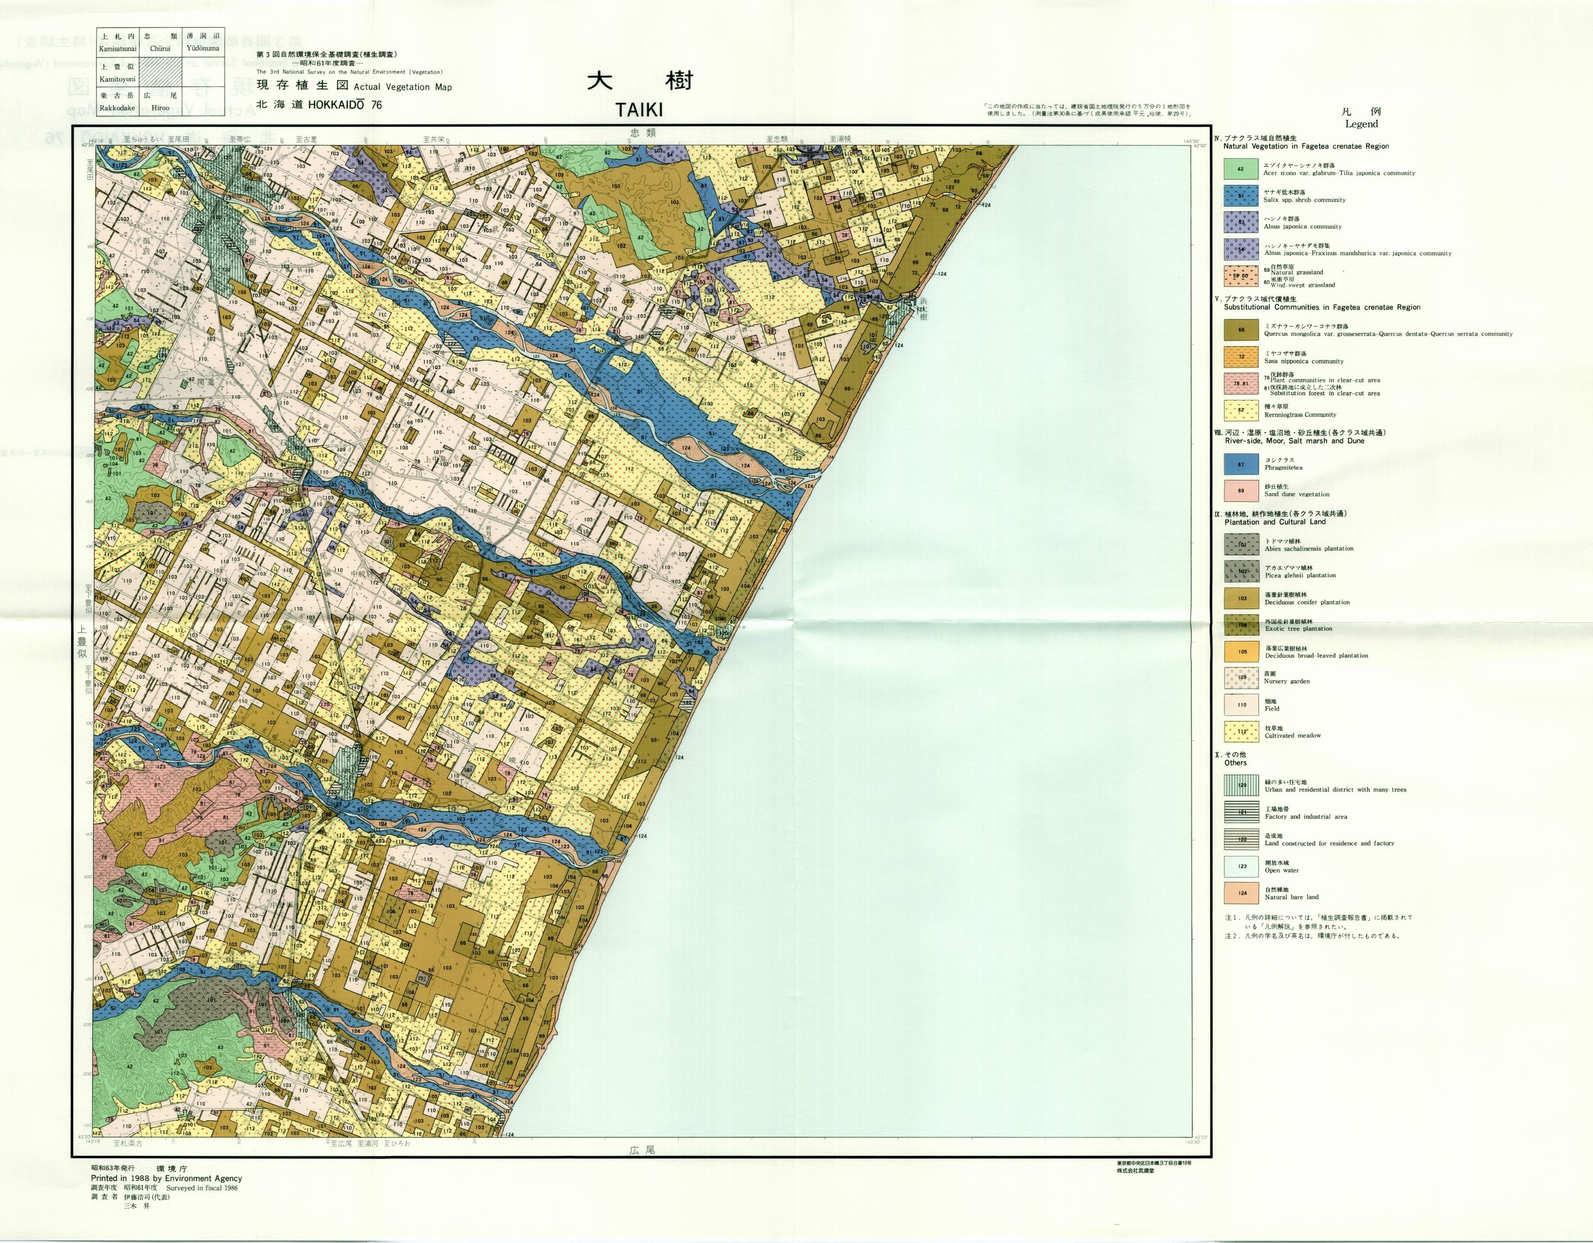Click 'The 3rd National Survey on the Natural Environment' line
The image size is (1593, 1243).
349,72
